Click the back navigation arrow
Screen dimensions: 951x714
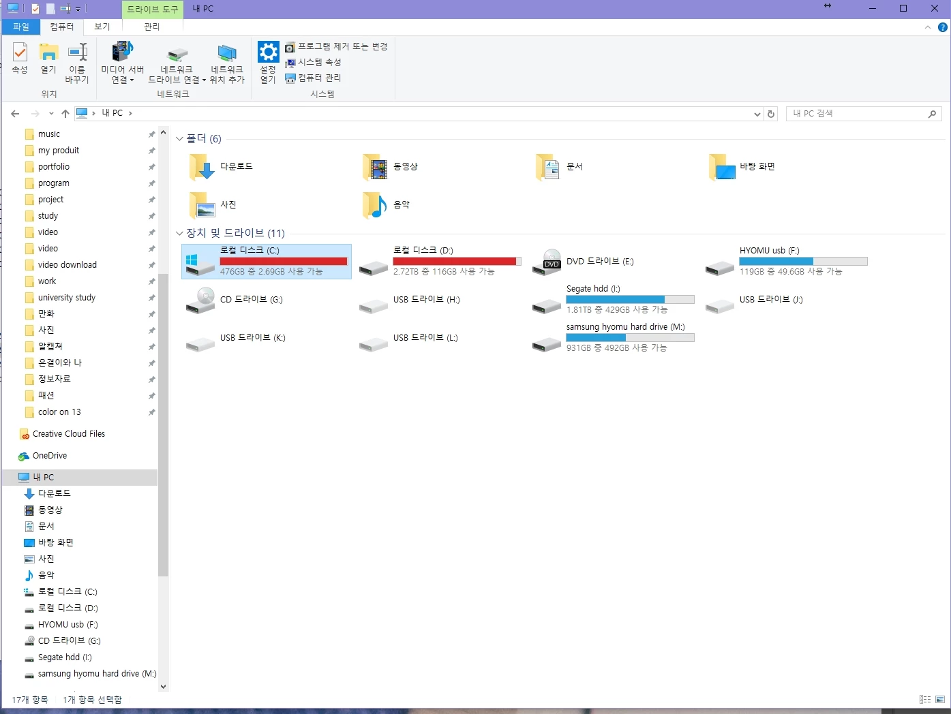click(15, 113)
